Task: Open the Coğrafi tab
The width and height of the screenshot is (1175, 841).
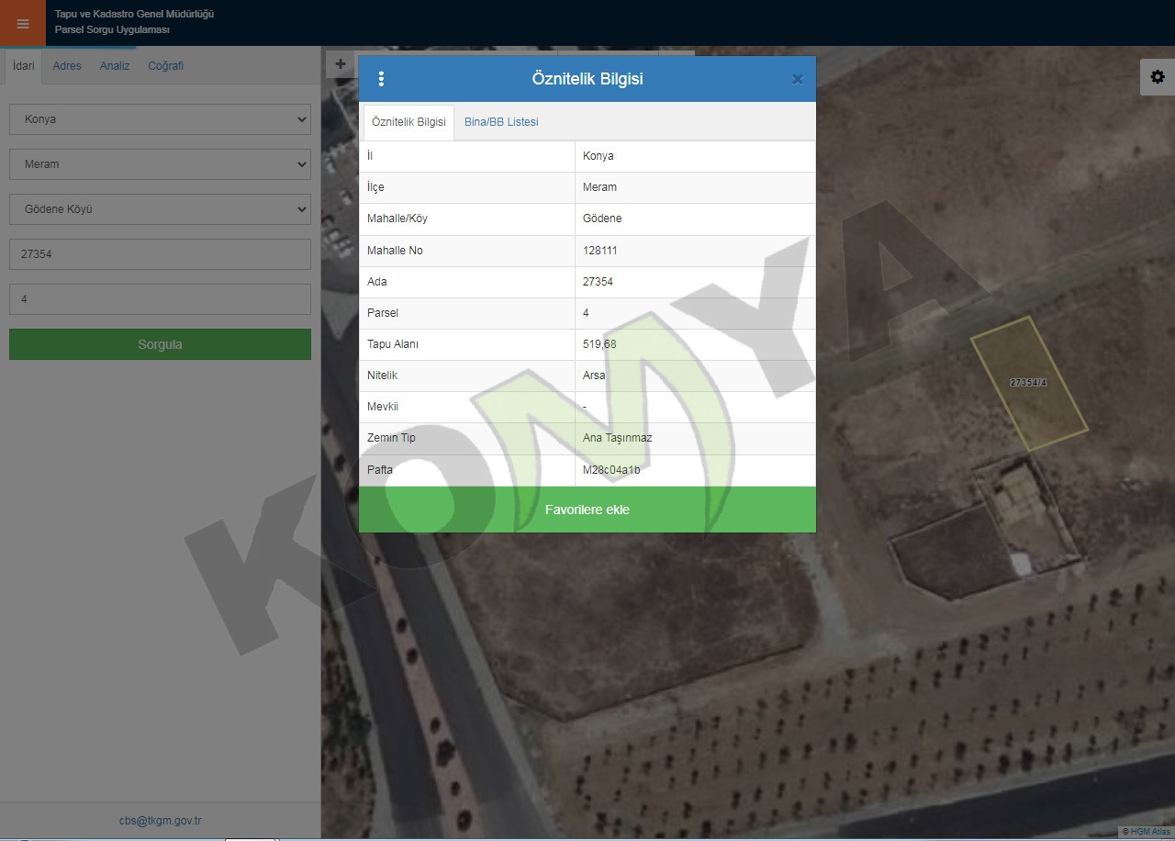Action: [x=166, y=66]
